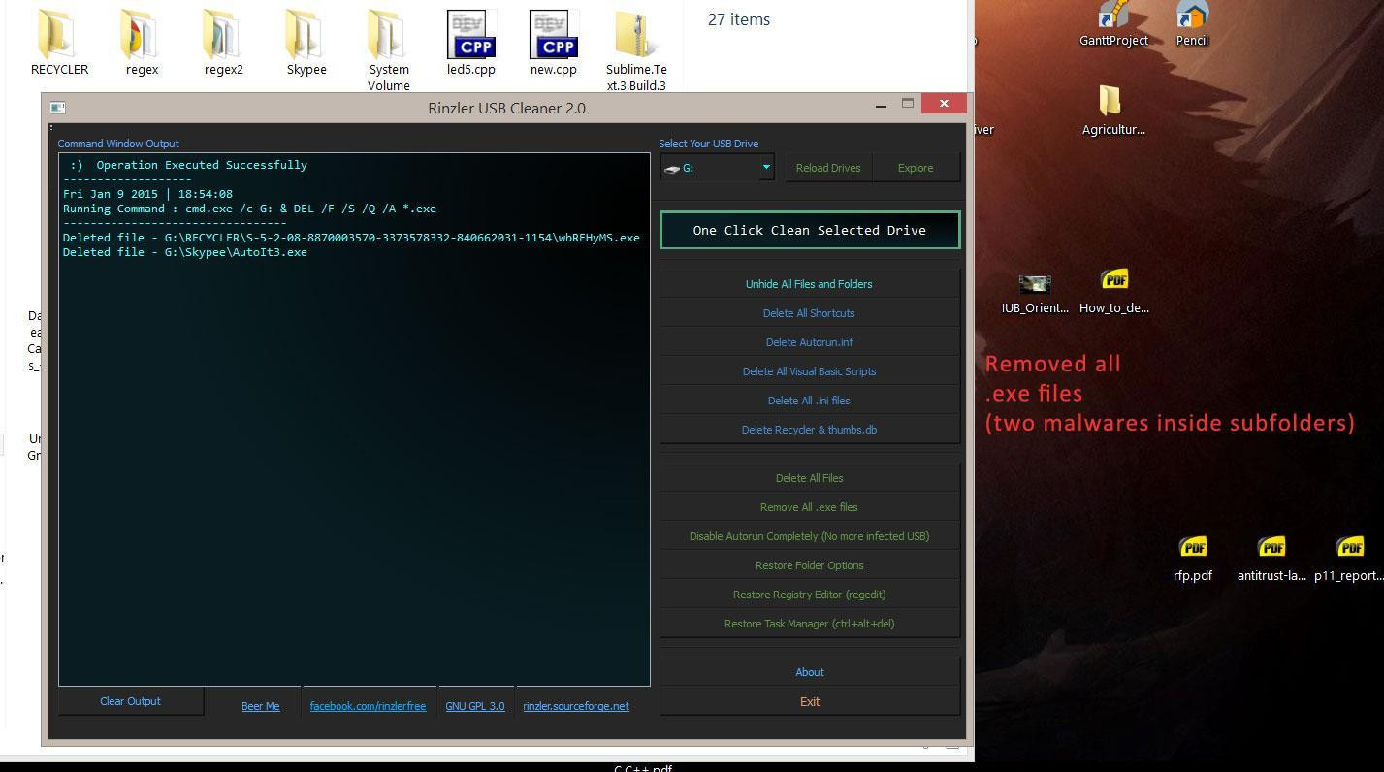Click Delete All Visual Basic Scripts
The image size is (1384, 772).
coord(809,371)
